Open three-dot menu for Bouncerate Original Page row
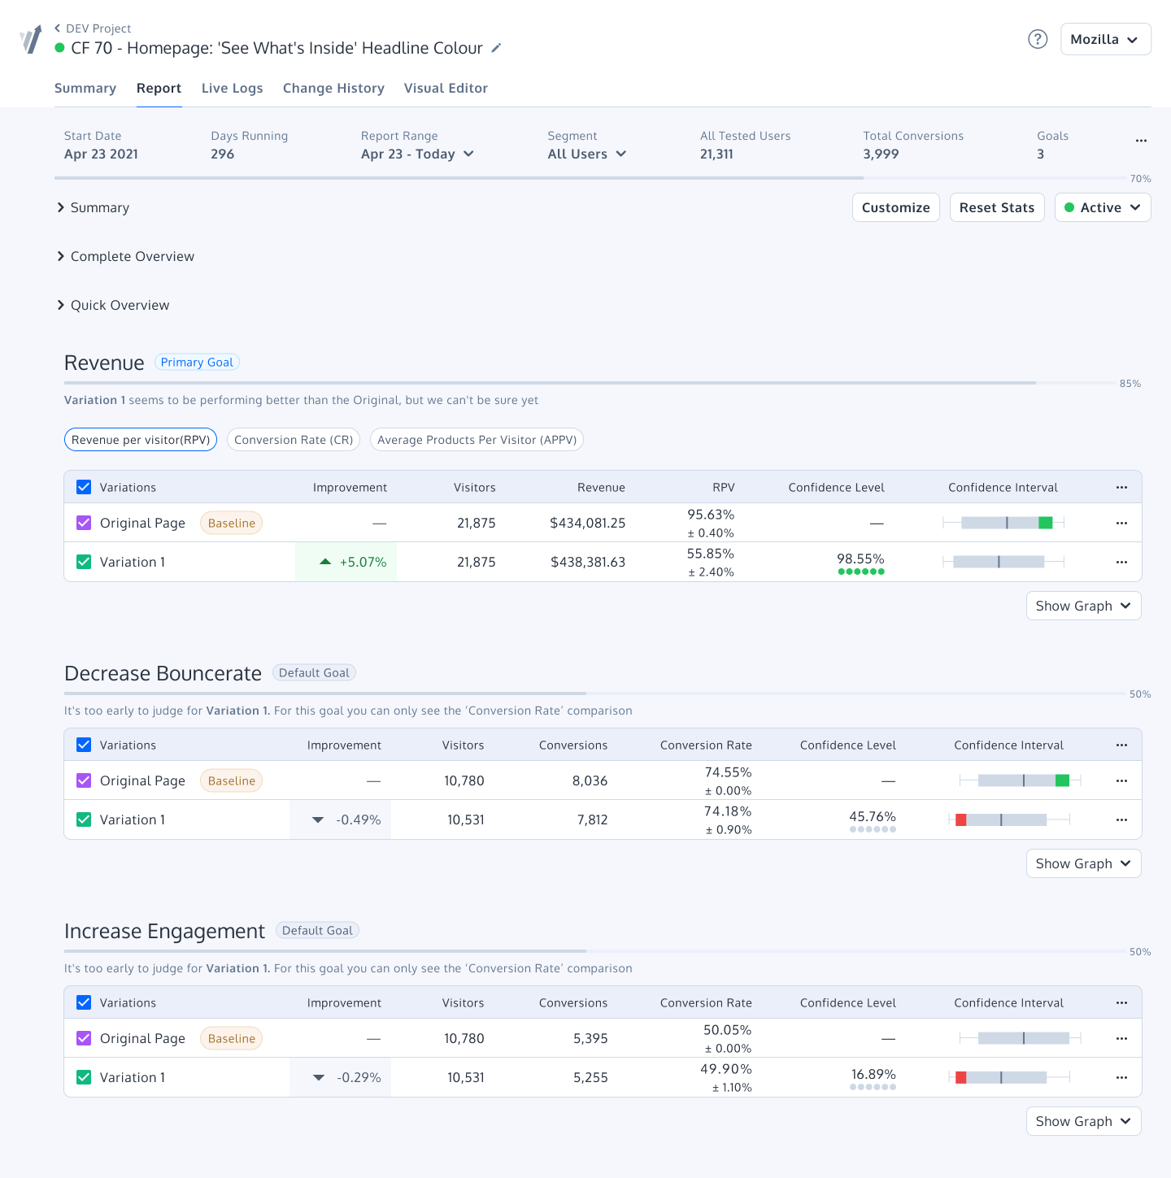This screenshot has width=1171, height=1178. click(x=1121, y=780)
